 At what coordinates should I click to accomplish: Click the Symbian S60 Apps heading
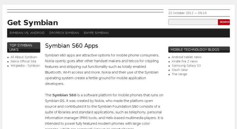click(x=71, y=46)
